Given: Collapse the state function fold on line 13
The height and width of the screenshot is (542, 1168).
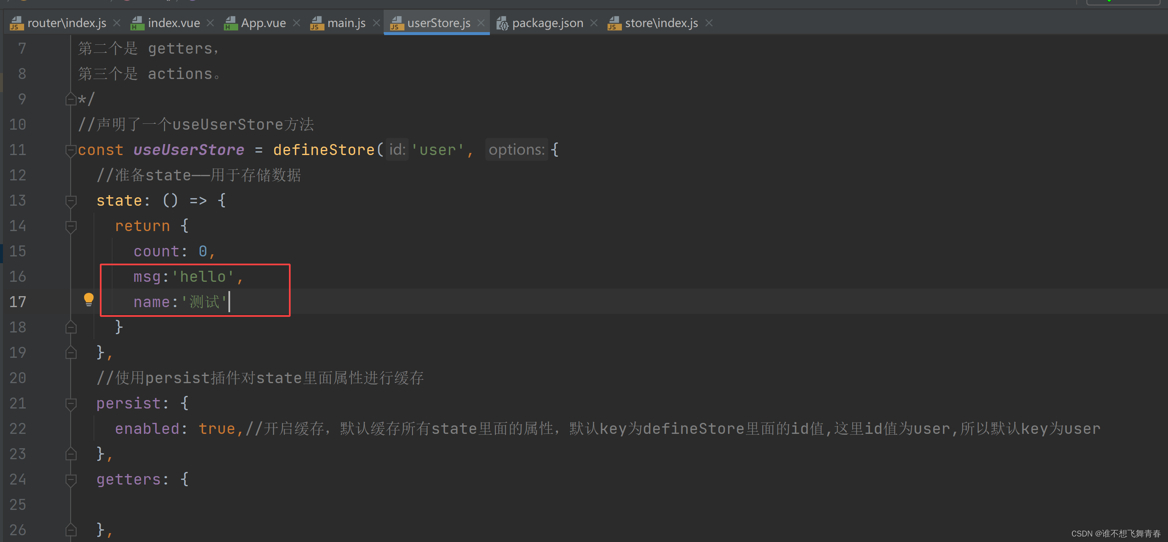Looking at the screenshot, I should coord(71,201).
